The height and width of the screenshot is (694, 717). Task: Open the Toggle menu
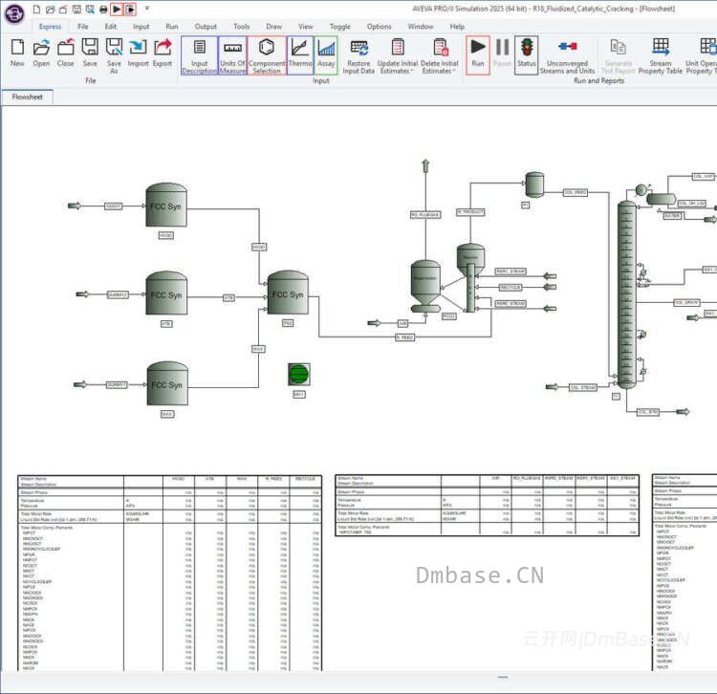point(340,27)
